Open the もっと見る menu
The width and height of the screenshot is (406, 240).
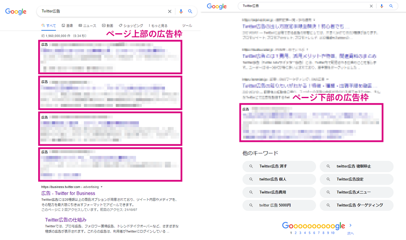(158, 26)
